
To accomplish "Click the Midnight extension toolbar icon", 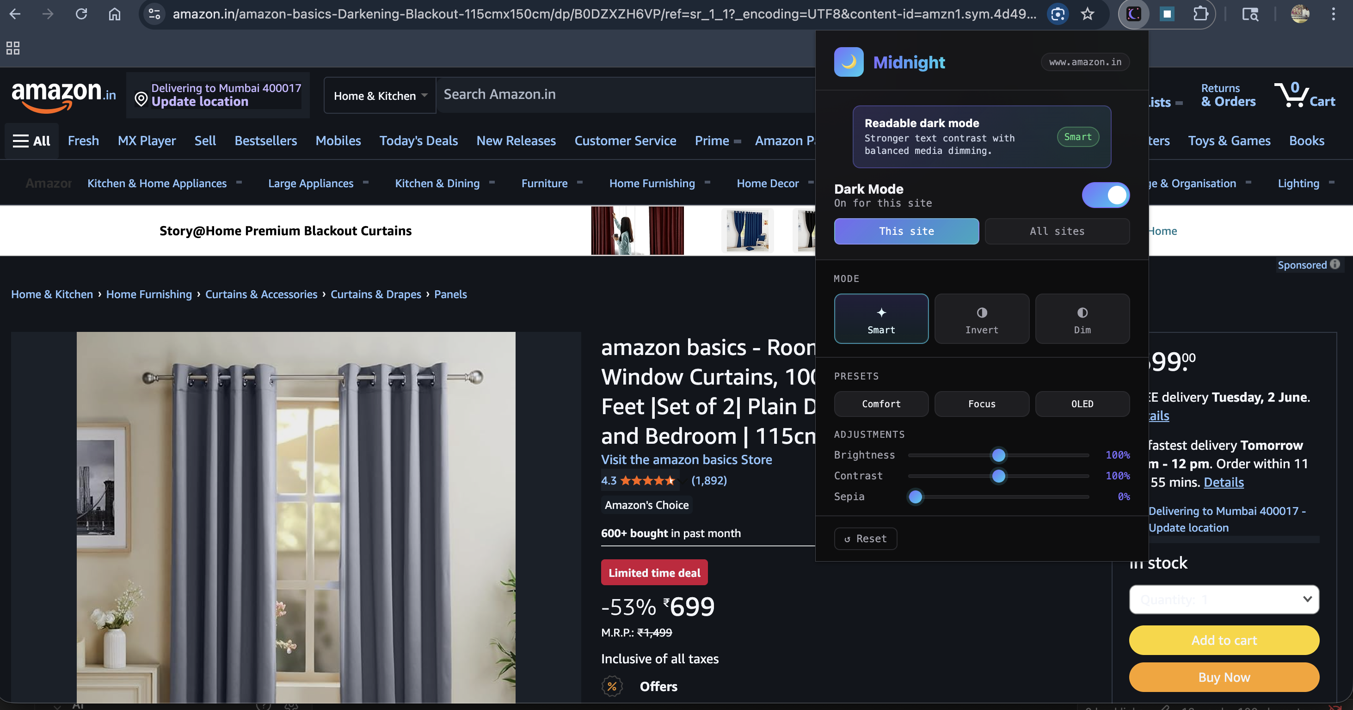I will click(1133, 14).
